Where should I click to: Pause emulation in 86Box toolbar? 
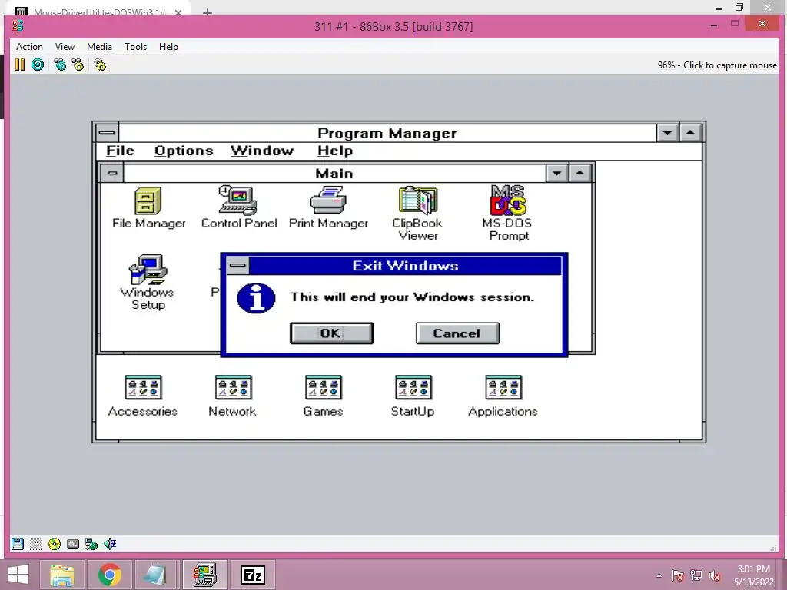[19, 65]
